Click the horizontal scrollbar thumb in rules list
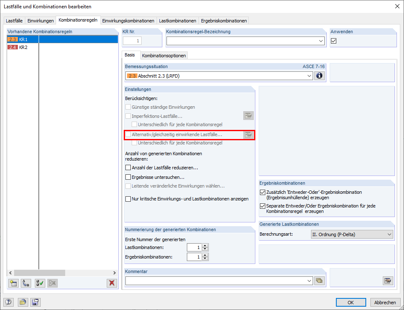404x310 pixels. (40, 273)
